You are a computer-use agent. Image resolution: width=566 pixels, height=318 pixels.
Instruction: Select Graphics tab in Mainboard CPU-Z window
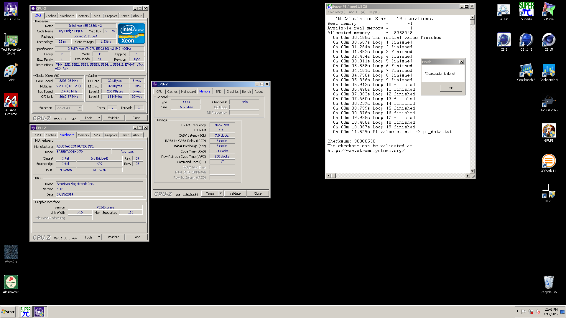click(x=111, y=135)
